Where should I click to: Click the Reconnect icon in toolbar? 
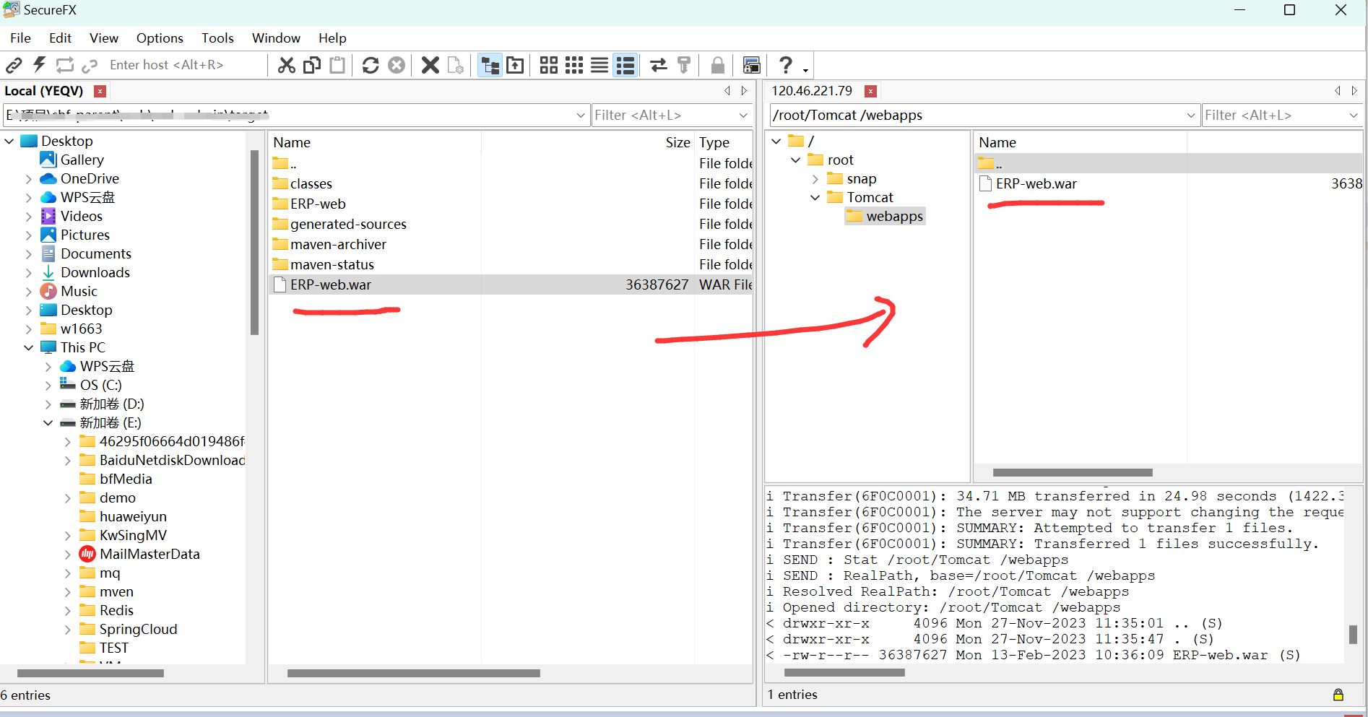click(x=65, y=65)
